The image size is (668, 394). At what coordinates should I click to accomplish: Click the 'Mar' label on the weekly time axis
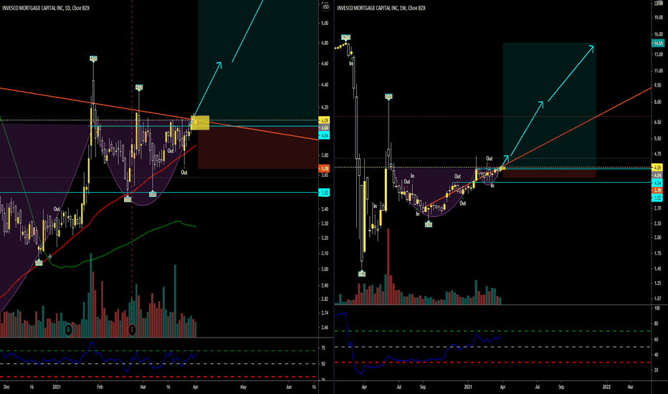(631, 387)
